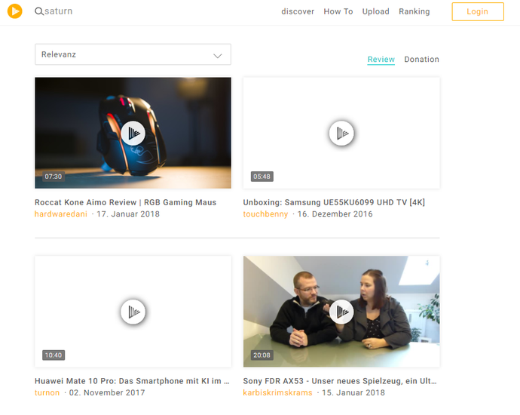Go to the Upload page
Screen dimensions: 520x415
click(375, 11)
